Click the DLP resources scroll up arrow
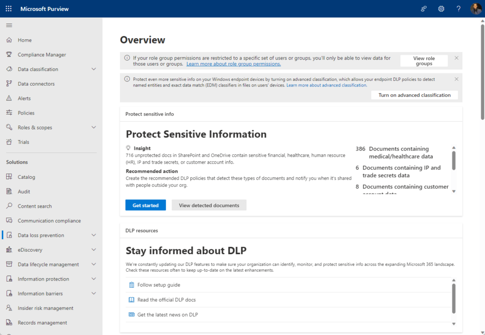Image resolution: width=485 pixels, height=335 pixels. point(454,280)
